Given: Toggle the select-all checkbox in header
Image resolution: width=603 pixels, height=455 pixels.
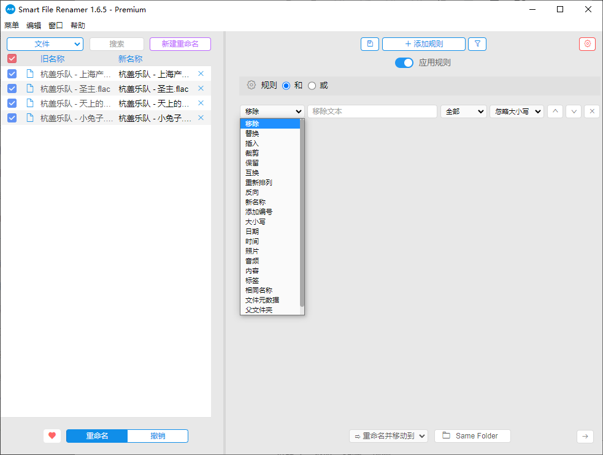Looking at the screenshot, I should tap(12, 59).
